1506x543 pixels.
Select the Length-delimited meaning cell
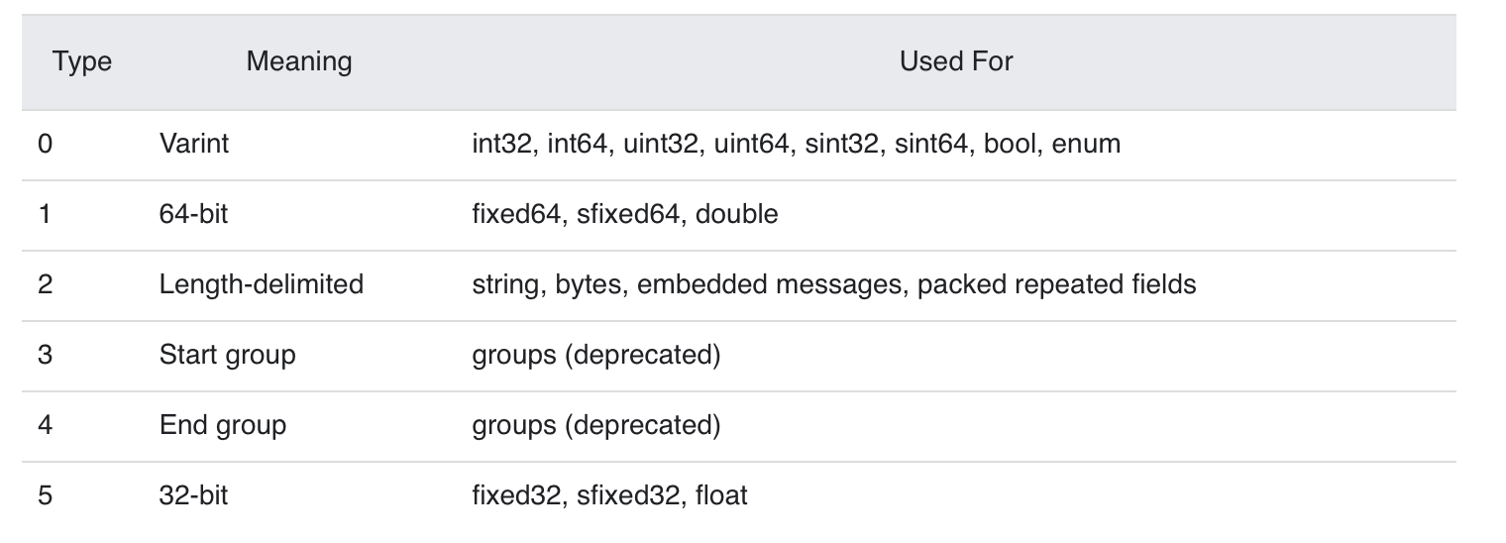click(262, 284)
